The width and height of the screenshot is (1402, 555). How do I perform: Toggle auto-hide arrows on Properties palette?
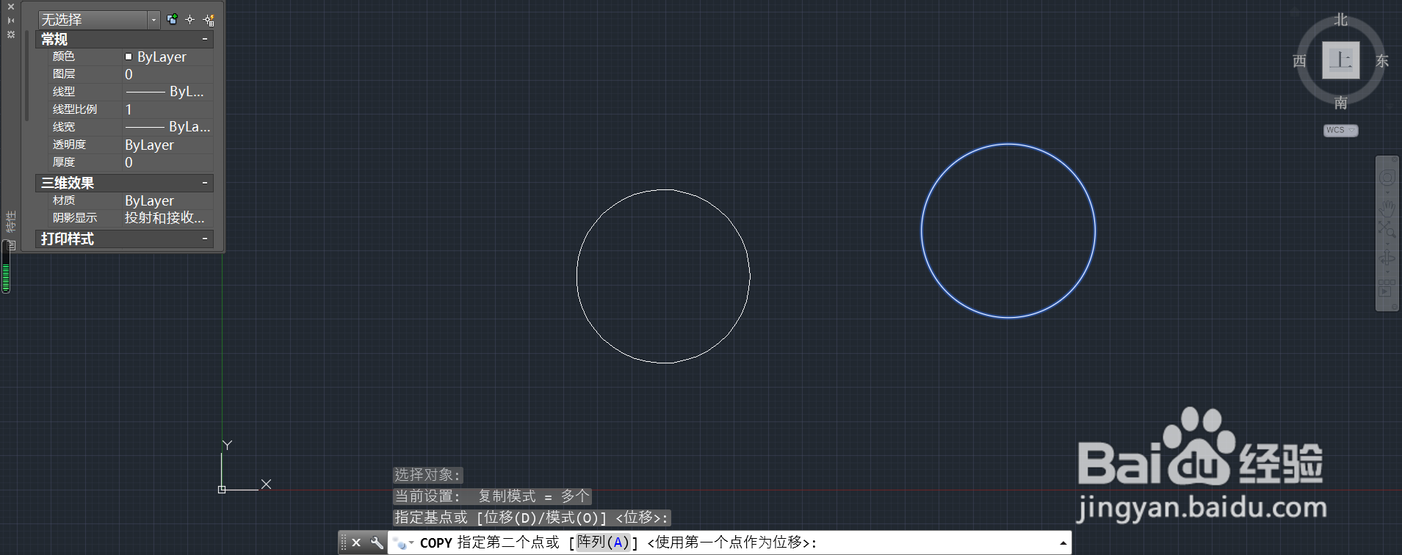(x=11, y=21)
